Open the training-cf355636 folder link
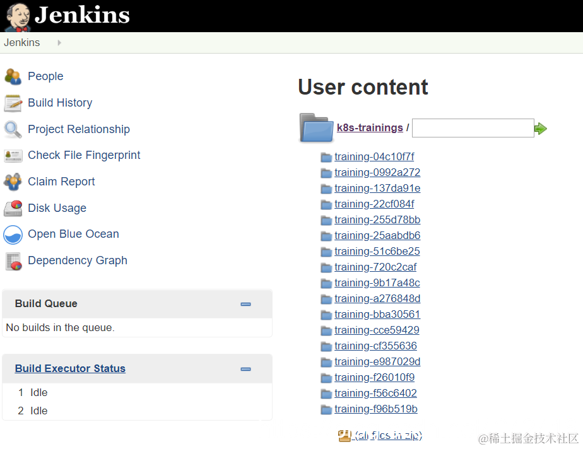583x449 pixels. (x=375, y=346)
